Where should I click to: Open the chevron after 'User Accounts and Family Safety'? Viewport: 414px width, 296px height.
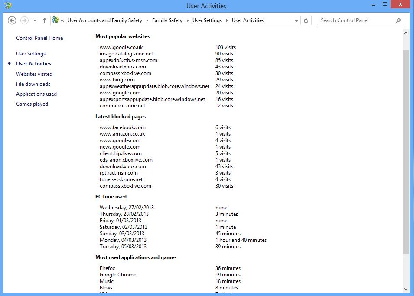(x=147, y=20)
